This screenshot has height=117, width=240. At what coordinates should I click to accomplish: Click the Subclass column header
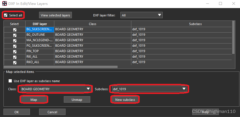tap(181, 24)
